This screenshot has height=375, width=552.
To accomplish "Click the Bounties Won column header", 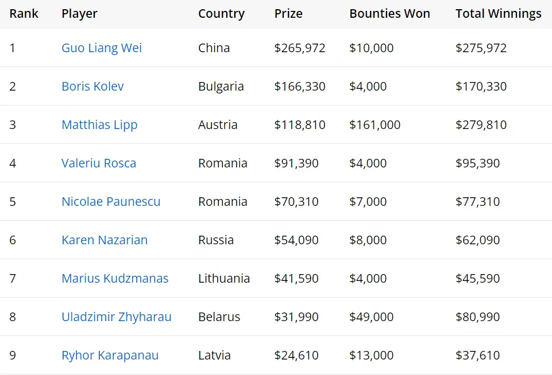I will point(389,14).
